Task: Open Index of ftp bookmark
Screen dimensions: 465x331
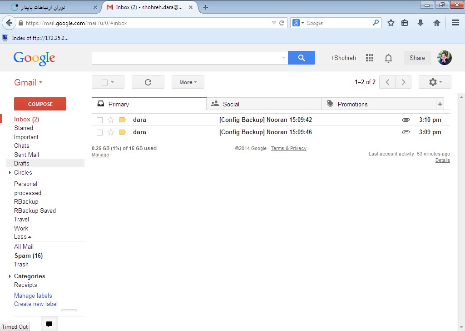Action: (x=35, y=38)
